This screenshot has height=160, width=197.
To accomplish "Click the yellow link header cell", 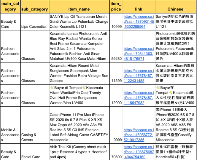I will pyautogui.click(x=139, y=9).
